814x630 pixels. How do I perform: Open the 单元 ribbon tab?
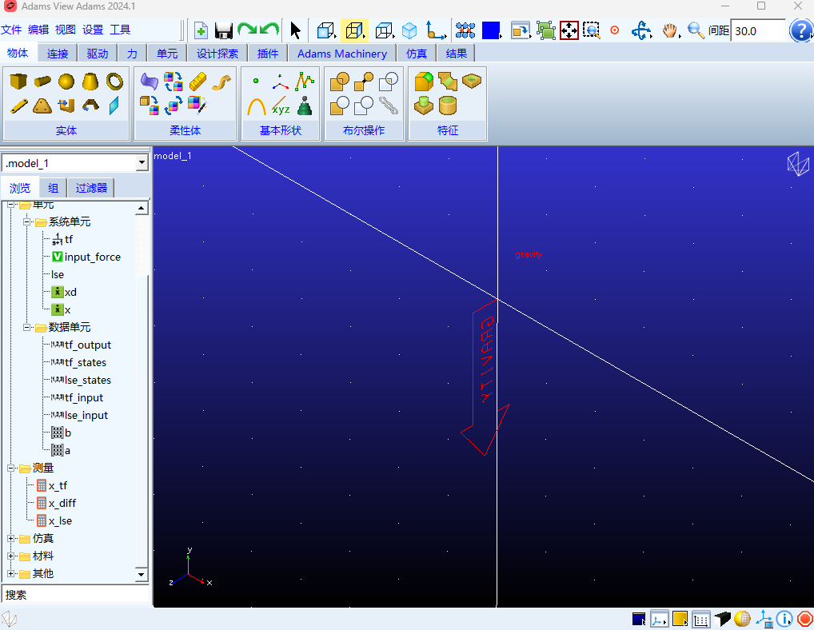click(x=167, y=54)
